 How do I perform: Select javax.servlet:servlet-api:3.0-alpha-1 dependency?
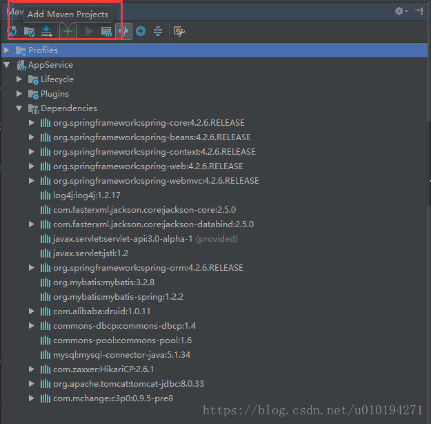[x=123, y=239]
